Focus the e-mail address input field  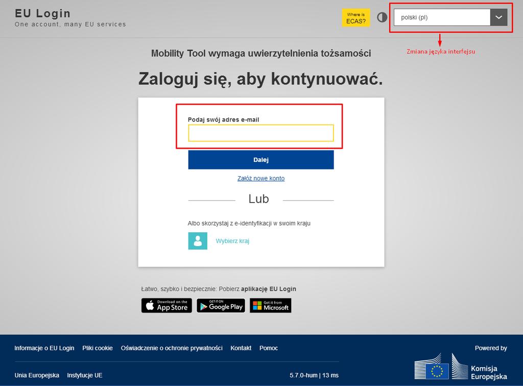click(x=261, y=133)
